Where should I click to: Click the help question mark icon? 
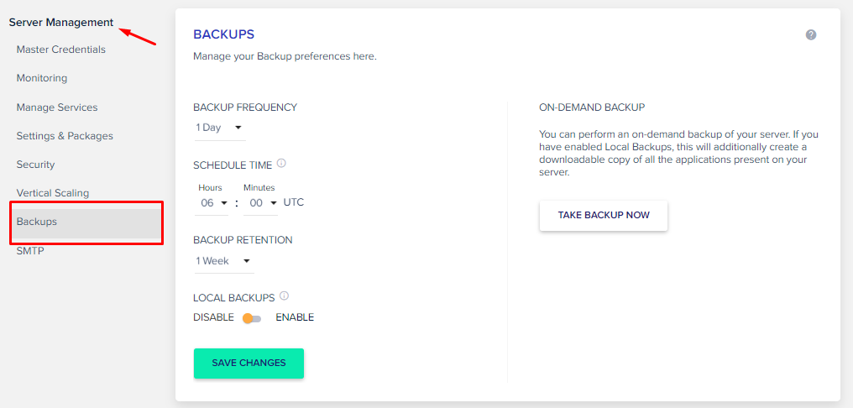point(810,34)
